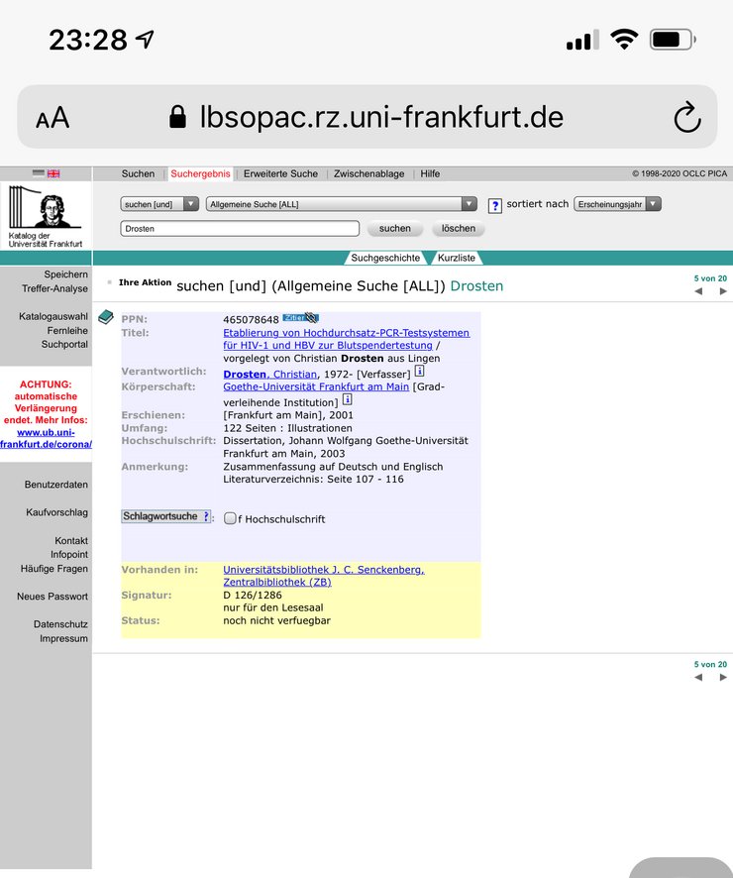Select the PPN number 465078648
Screen dimensions: 733x878
click(x=251, y=320)
